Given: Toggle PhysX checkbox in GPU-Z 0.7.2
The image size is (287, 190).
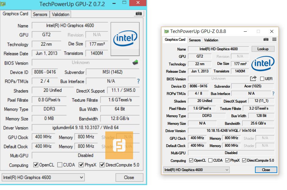Looking at the screenshot, I should coord(81,165).
